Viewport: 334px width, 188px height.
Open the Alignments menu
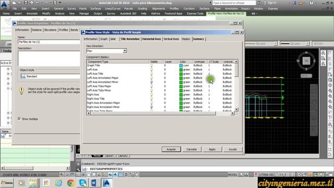[x=158, y=8]
